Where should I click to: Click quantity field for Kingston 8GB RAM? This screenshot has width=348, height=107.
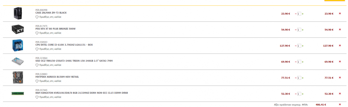(x=299, y=94)
